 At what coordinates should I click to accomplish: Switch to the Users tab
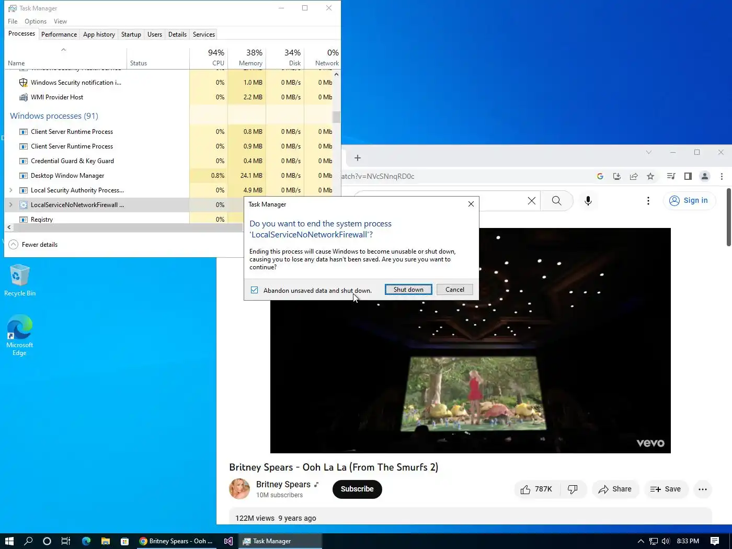(x=155, y=35)
